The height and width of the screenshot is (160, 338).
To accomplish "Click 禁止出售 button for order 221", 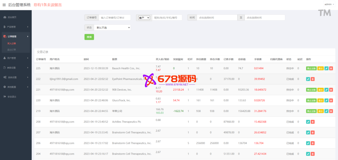I will click(311, 90).
